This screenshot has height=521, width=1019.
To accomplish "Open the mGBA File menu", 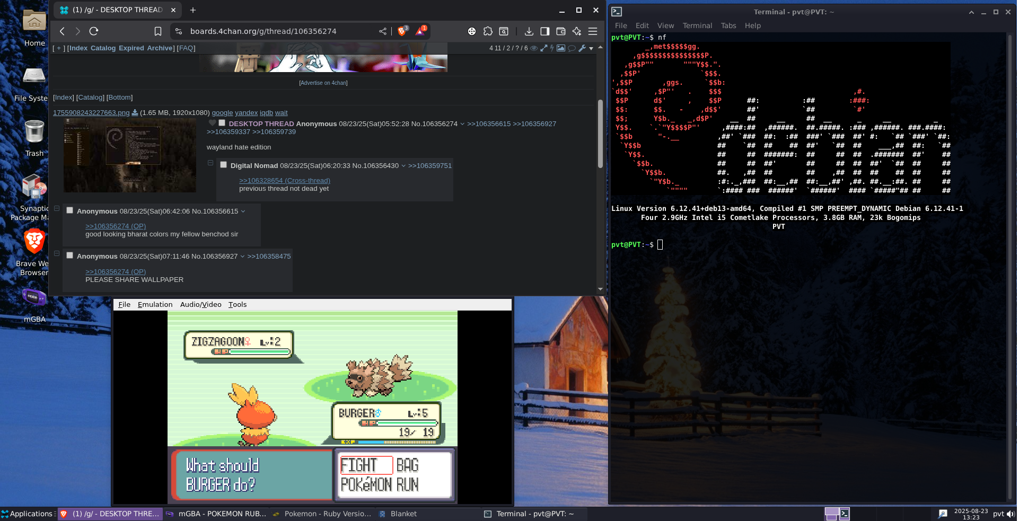I will 124,305.
